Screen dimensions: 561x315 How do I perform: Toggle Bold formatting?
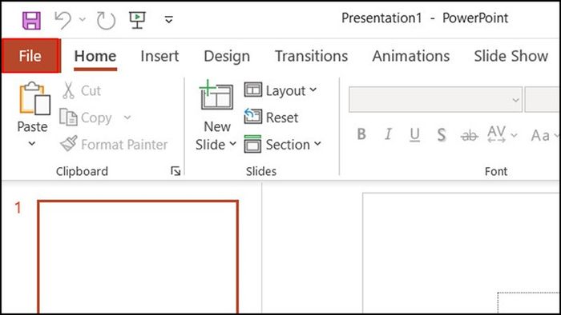coord(361,134)
